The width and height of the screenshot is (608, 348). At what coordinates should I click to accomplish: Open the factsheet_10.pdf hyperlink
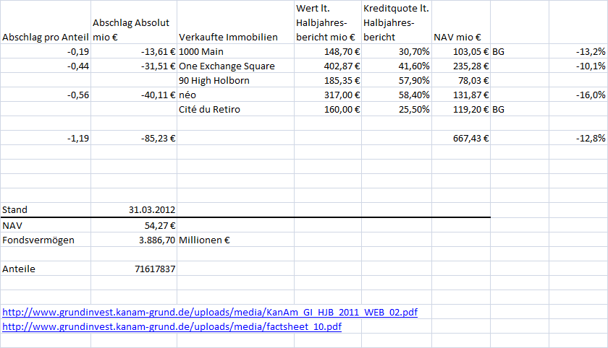(x=172, y=326)
